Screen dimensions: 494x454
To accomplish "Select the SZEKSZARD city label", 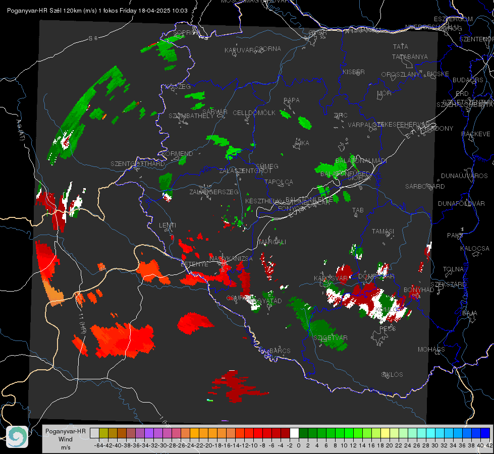I will click(x=448, y=285).
